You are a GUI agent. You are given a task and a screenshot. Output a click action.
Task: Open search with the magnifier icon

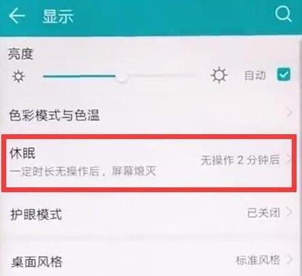click(x=283, y=14)
